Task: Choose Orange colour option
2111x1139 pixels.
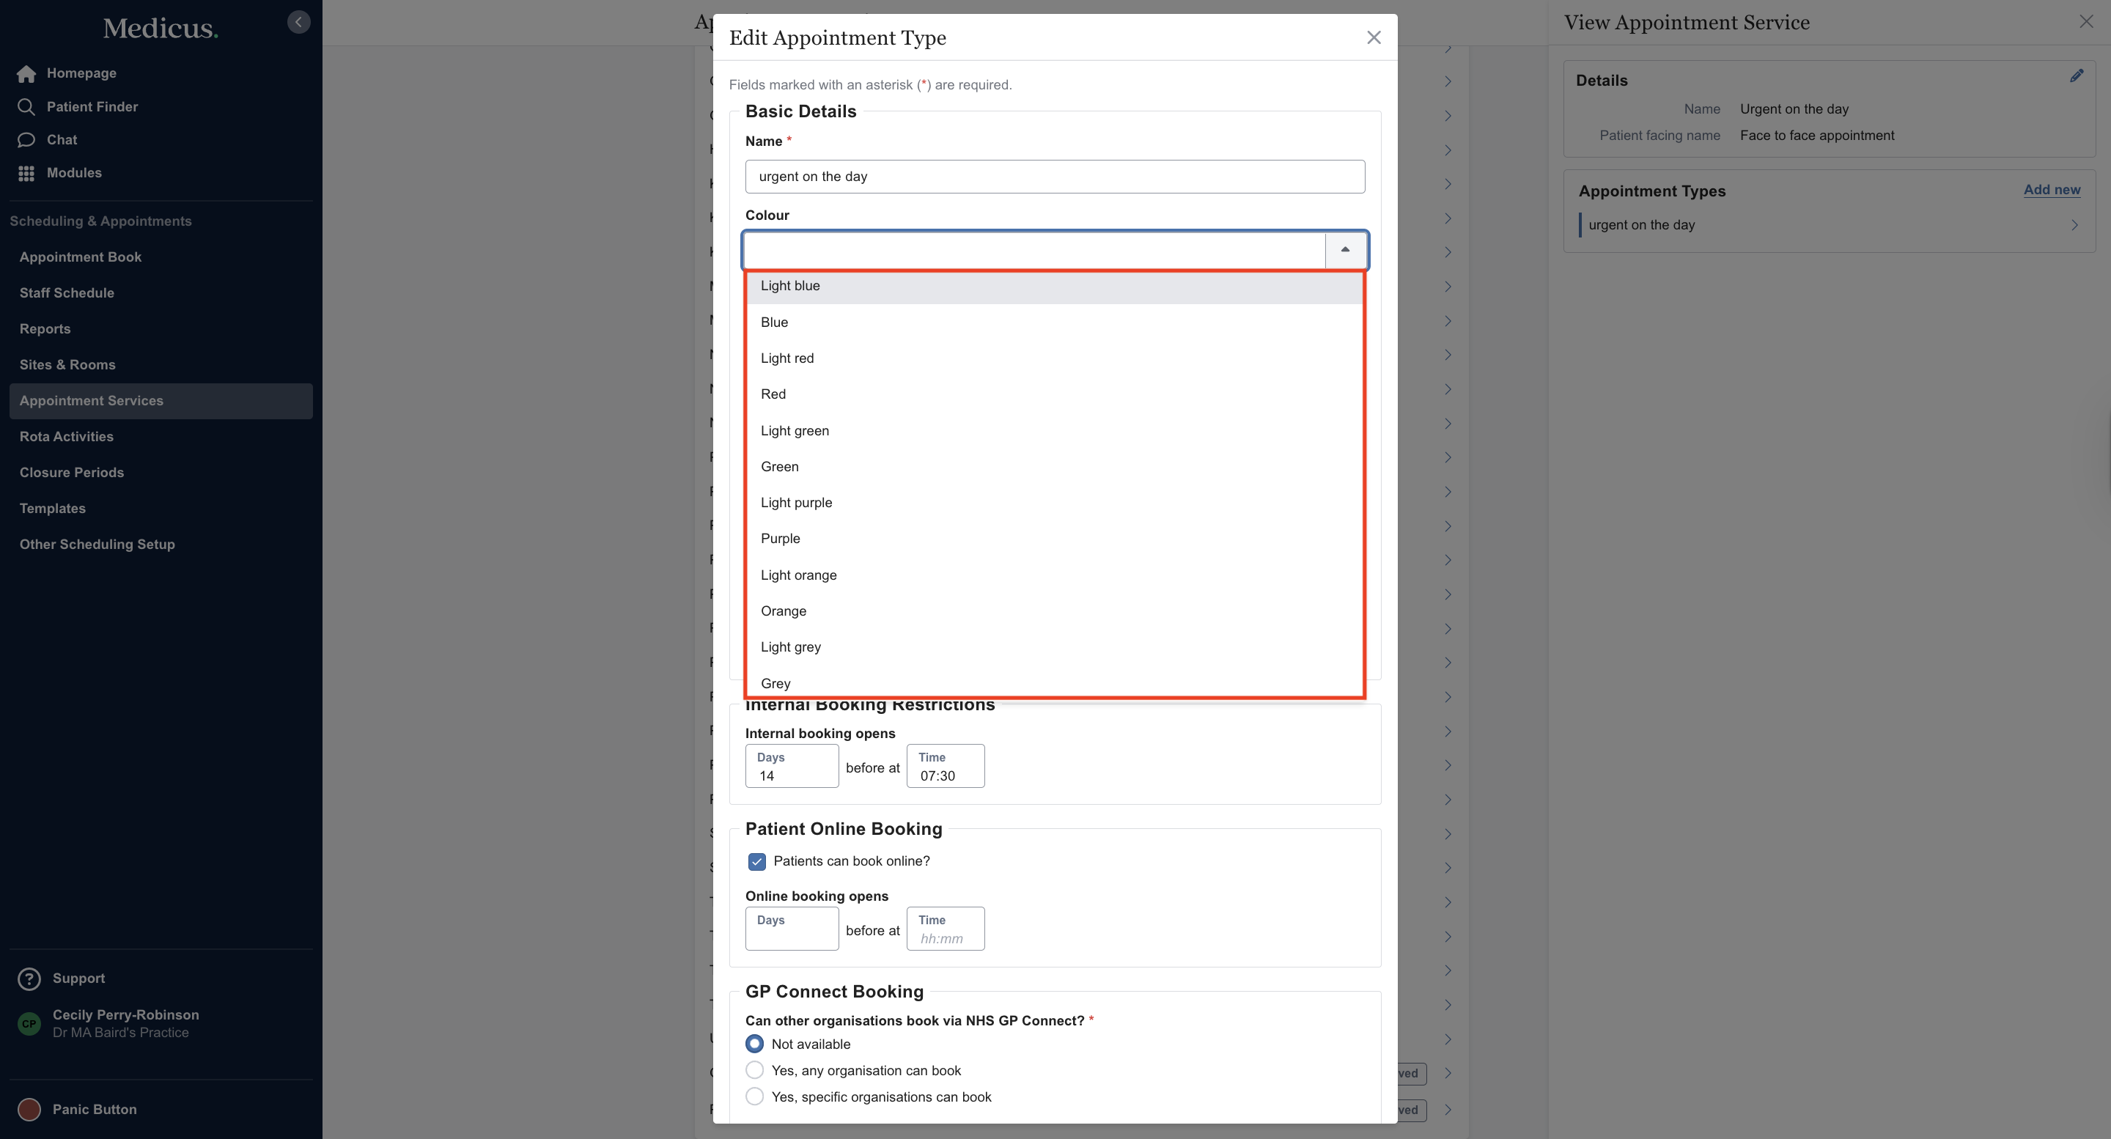Action: (1054, 611)
